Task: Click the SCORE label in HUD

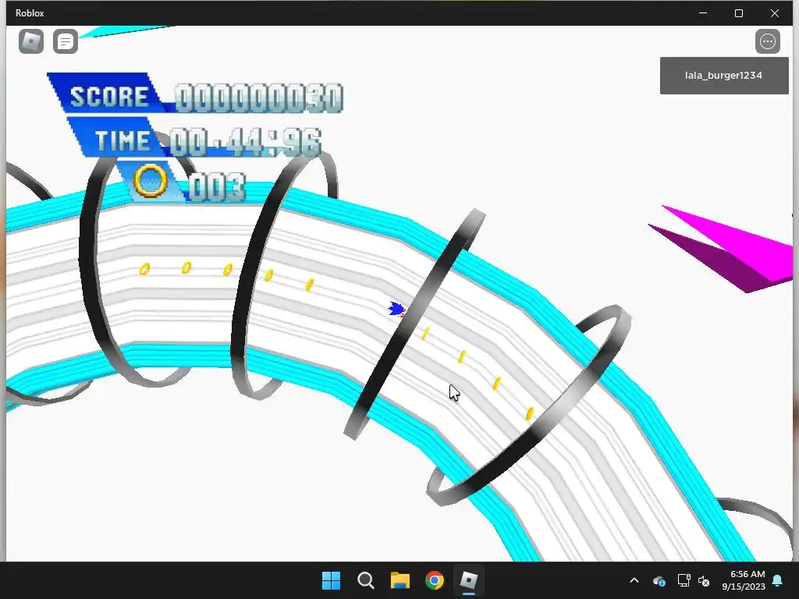Action: [109, 96]
